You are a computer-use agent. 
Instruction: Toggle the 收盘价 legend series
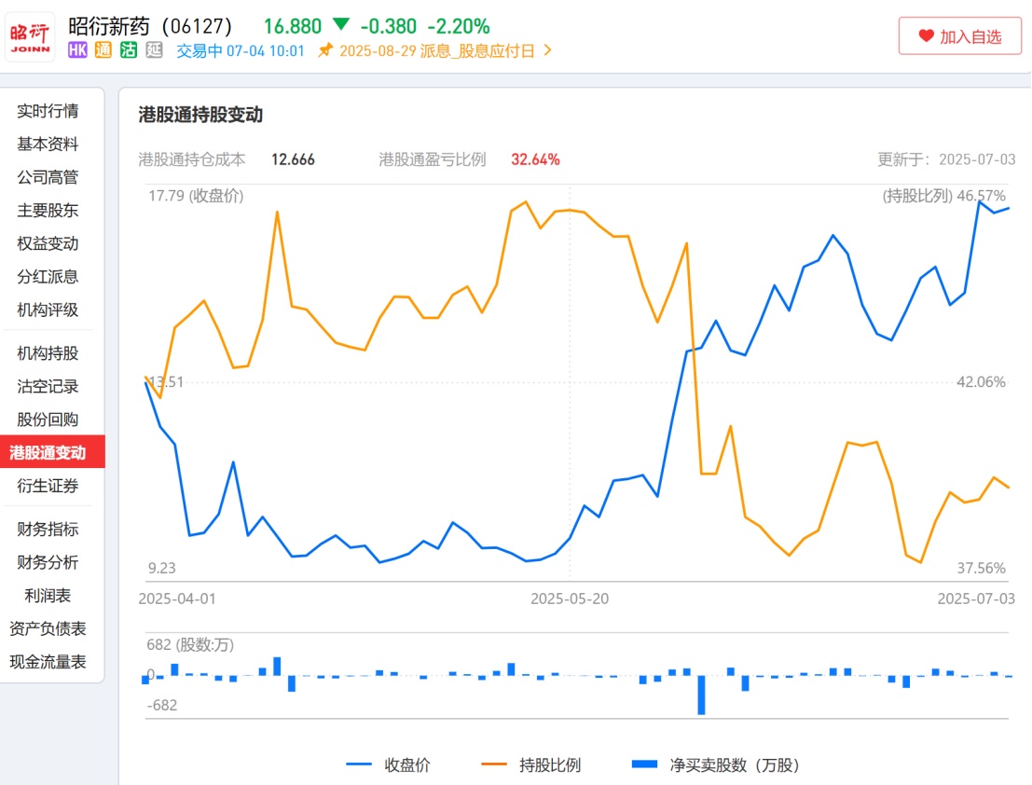[388, 765]
